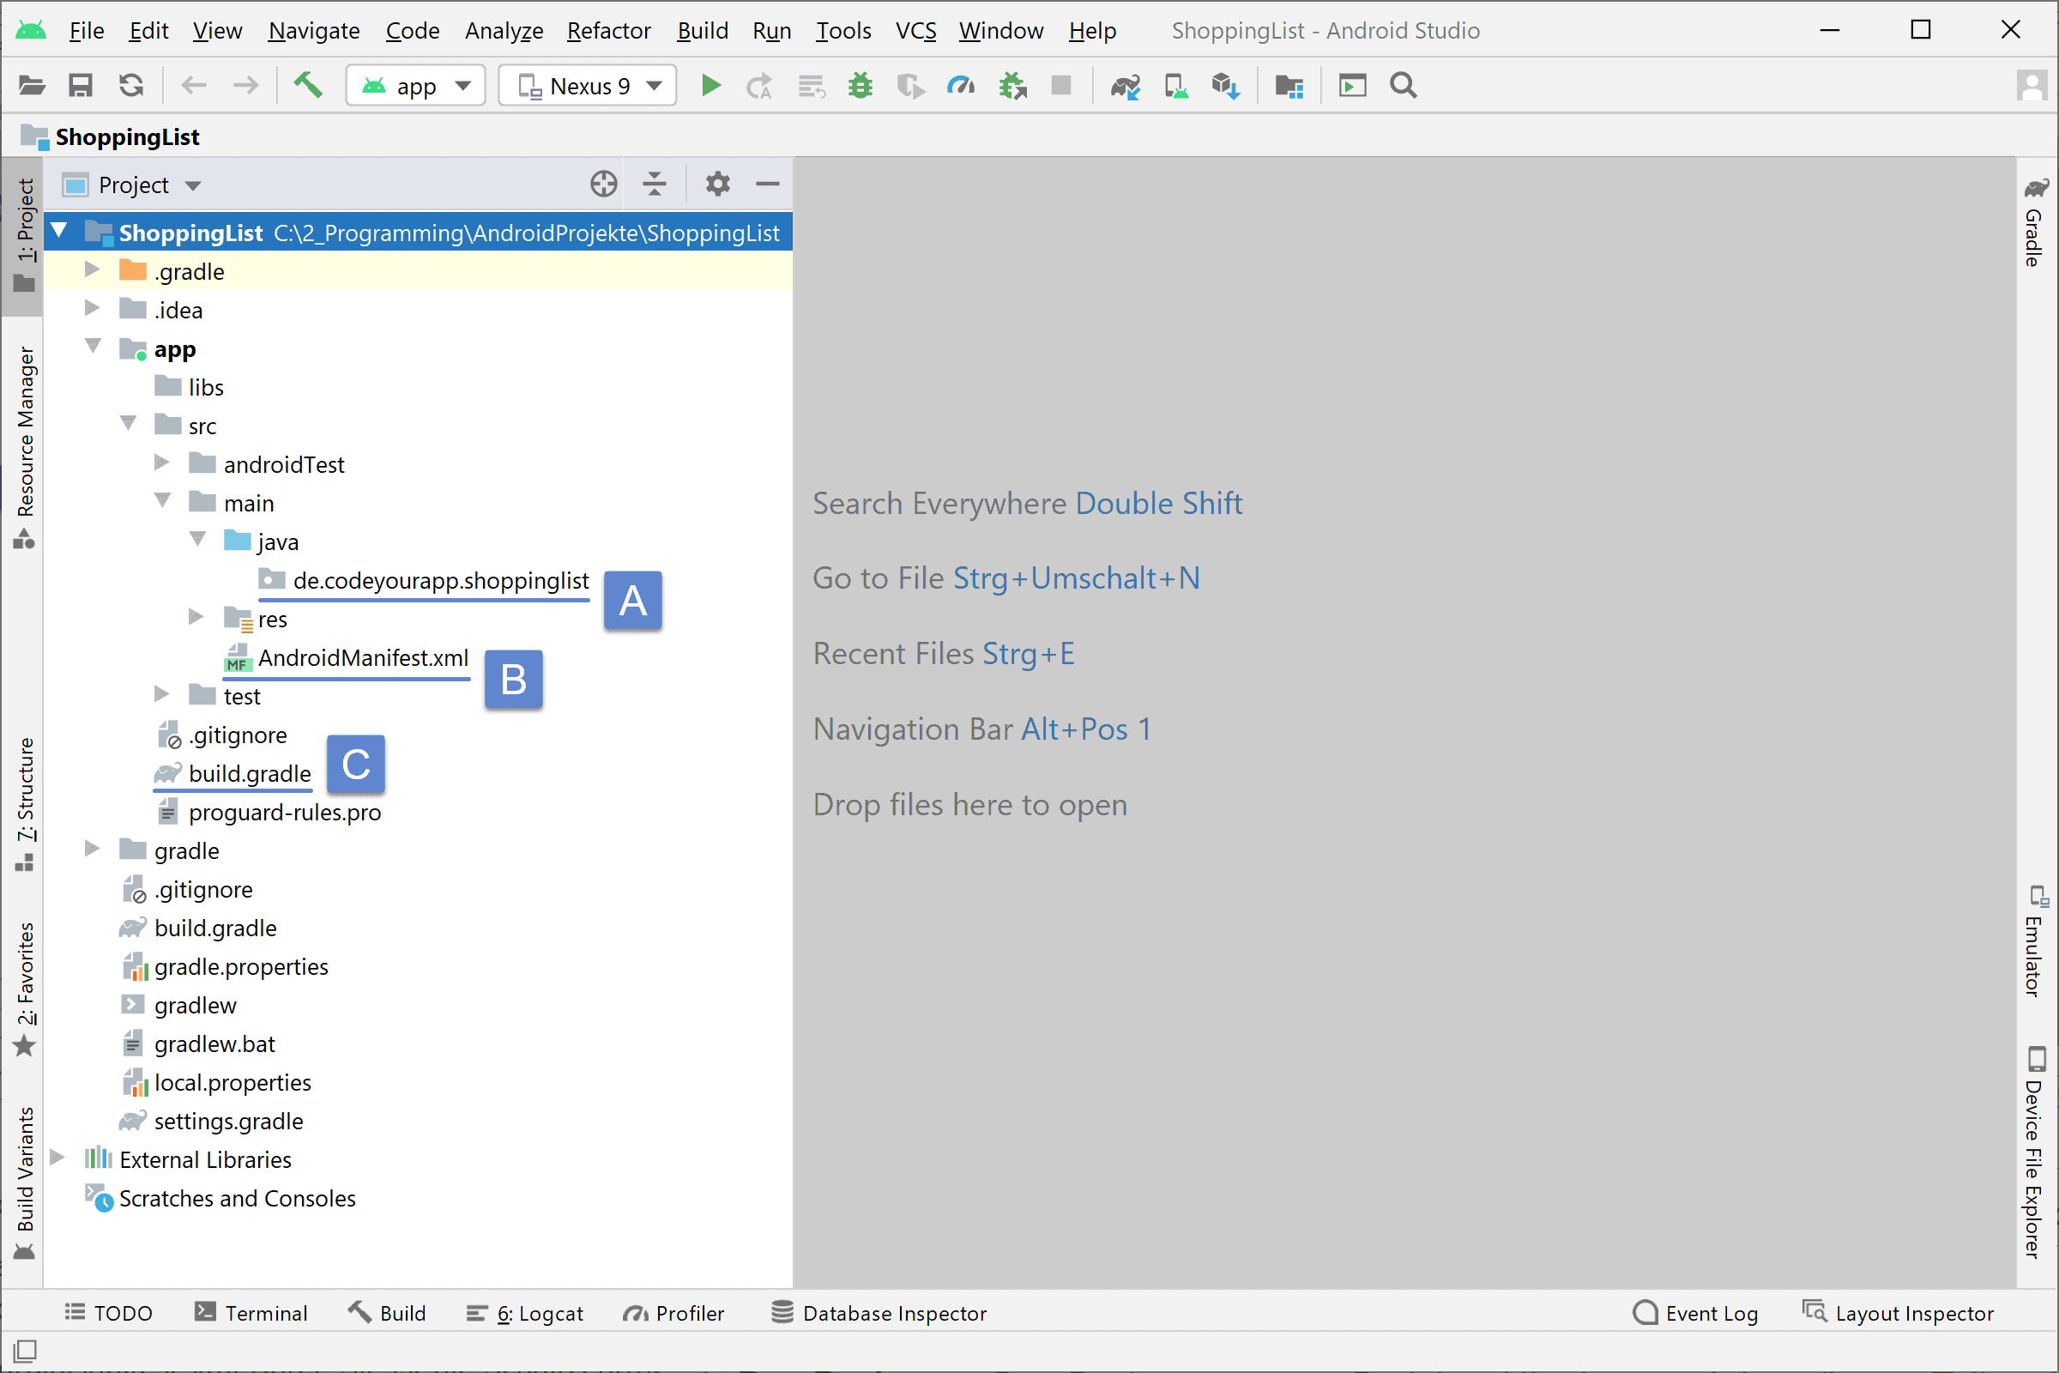Toggle the 2: Favorites side tab

click(x=25, y=989)
